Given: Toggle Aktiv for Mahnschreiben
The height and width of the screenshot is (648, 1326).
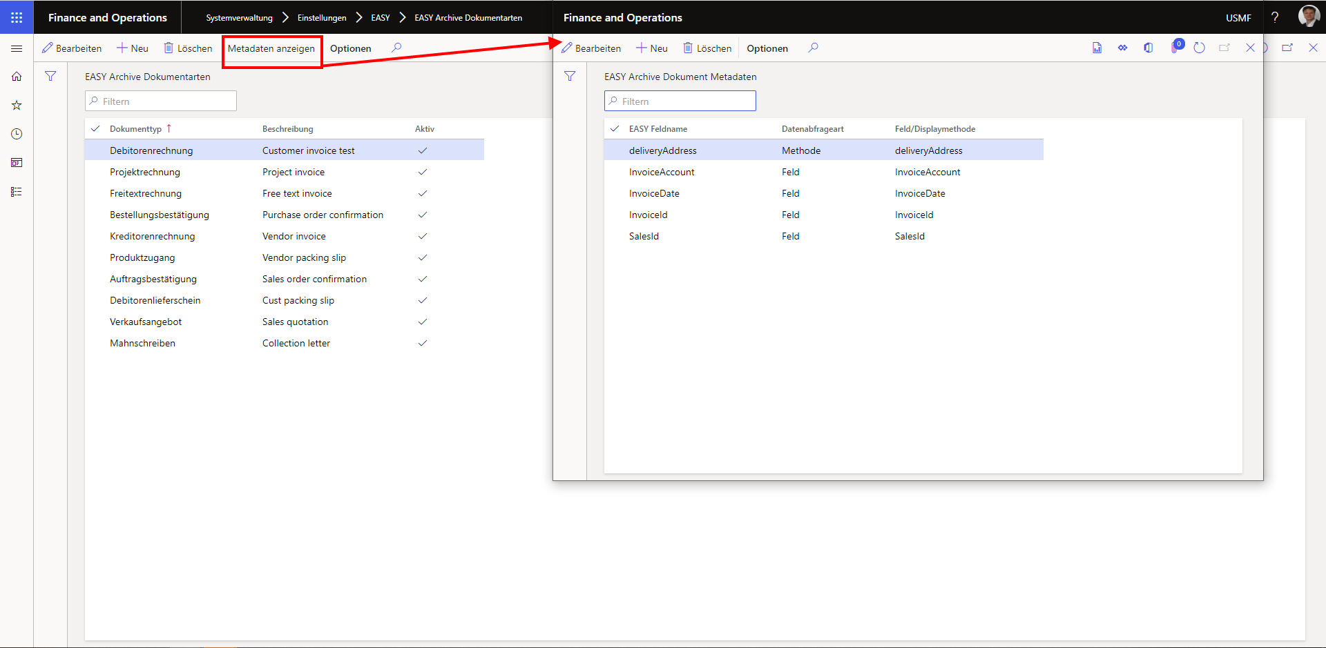Looking at the screenshot, I should (x=423, y=343).
